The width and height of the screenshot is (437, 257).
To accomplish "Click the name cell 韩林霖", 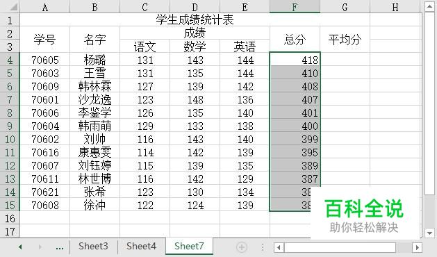I will click(94, 86).
